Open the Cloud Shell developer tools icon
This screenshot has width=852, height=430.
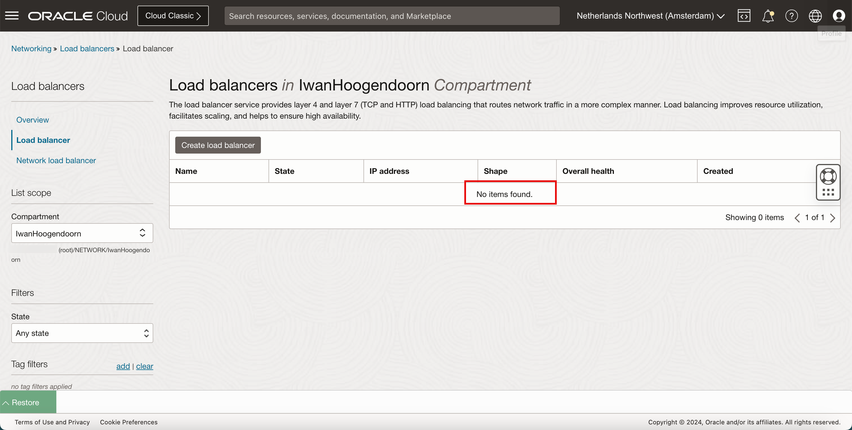click(x=744, y=15)
